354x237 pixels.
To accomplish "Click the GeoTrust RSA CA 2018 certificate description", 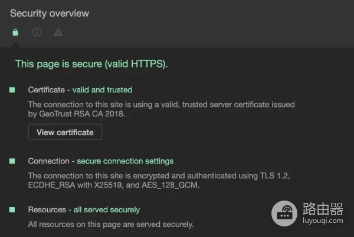I will click(x=161, y=109).
